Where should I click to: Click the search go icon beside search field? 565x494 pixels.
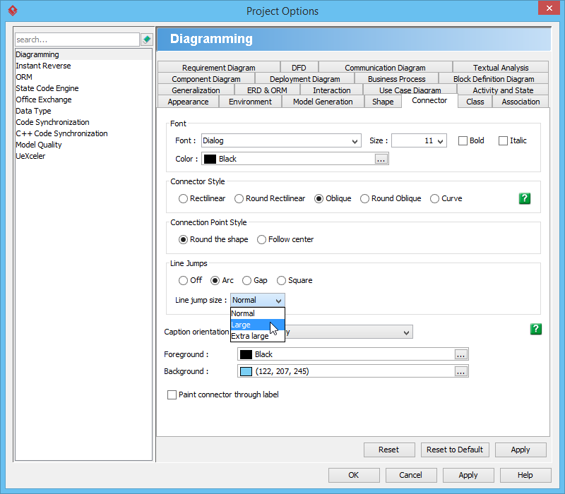click(147, 40)
